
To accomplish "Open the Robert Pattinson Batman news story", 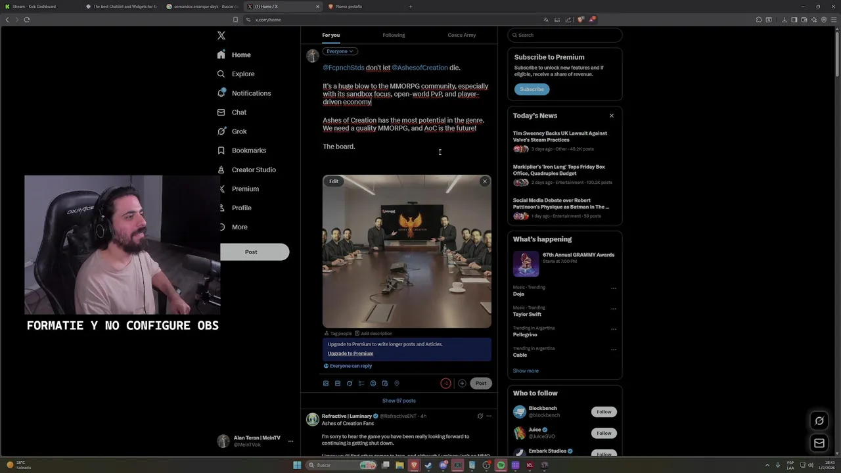I will (564, 208).
